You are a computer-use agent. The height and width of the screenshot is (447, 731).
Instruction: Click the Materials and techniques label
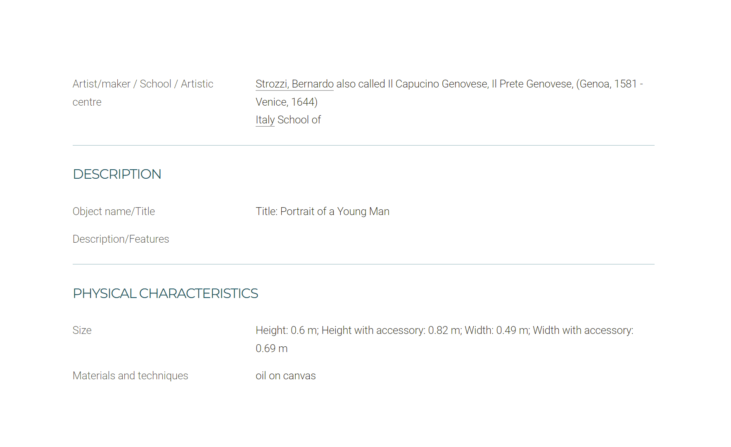click(x=130, y=376)
